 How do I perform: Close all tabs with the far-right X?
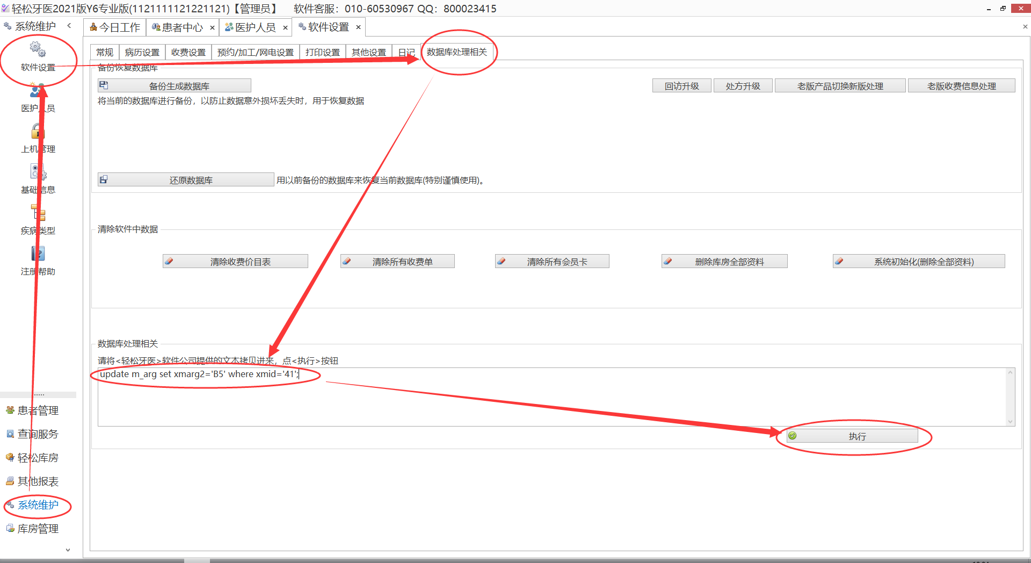[1025, 26]
